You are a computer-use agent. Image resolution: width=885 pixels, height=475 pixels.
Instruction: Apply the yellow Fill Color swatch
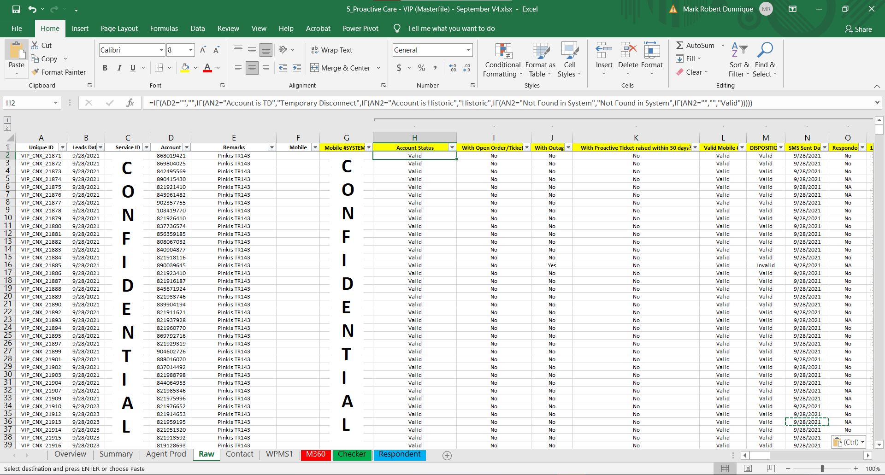coord(185,68)
